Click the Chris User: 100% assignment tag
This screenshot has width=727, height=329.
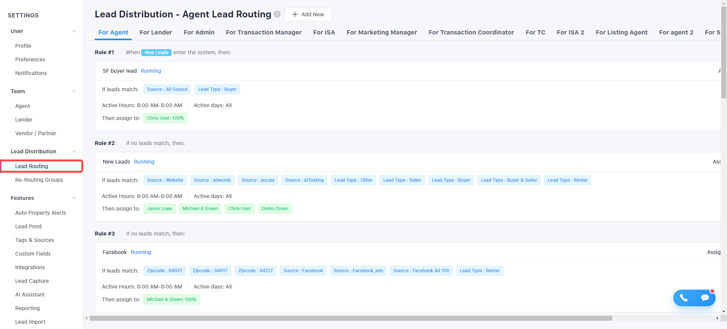click(x=165, y=118)
